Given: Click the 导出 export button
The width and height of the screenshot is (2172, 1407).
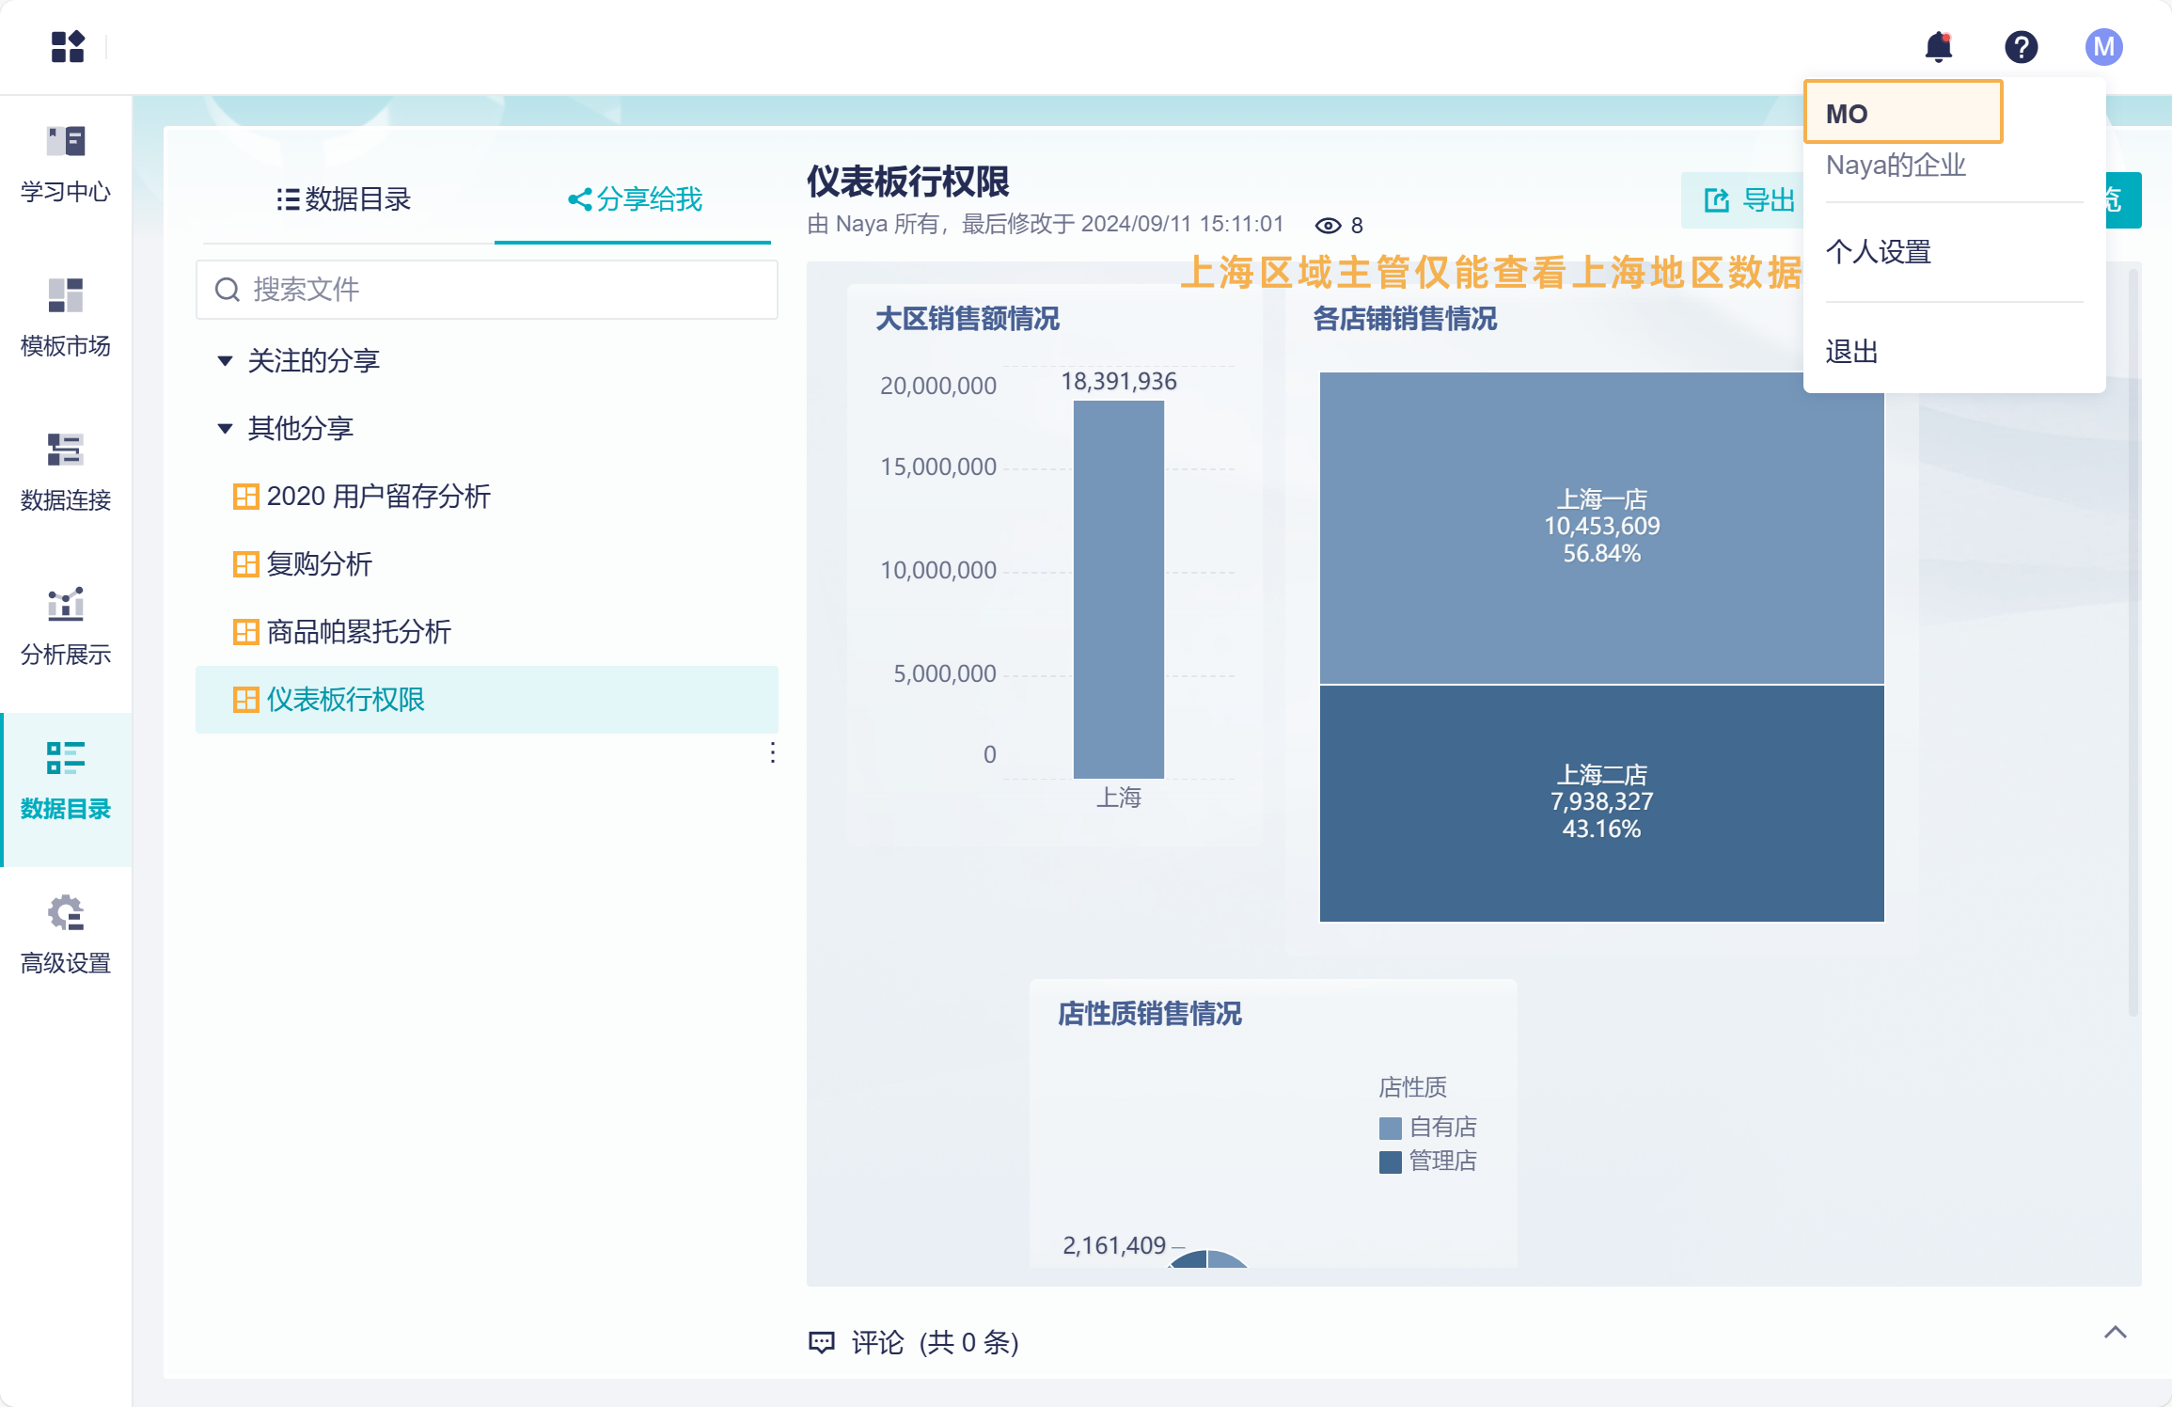Looking at the screenshot, I should point(1748,199).
